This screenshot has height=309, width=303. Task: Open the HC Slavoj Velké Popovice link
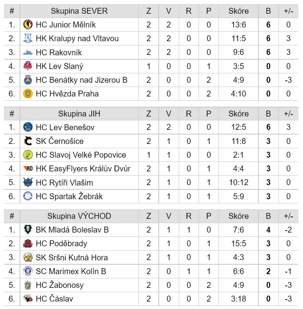tap(81, 155)
